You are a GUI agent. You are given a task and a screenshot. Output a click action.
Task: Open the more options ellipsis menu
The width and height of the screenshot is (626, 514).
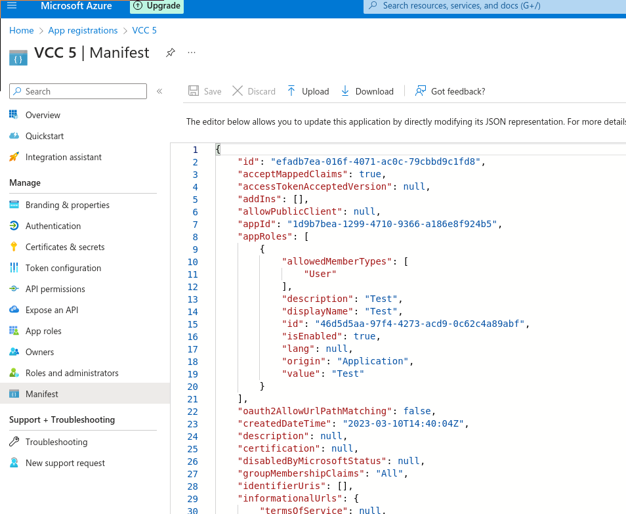tap(192, 53)
